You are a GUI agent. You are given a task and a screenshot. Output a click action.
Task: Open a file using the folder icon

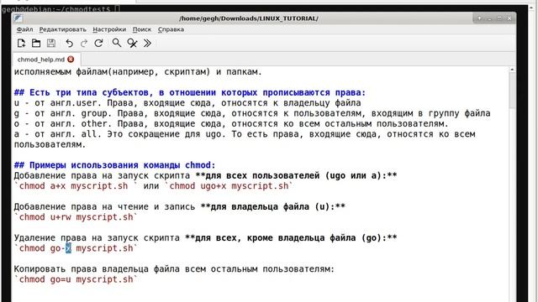pos(36,43)
